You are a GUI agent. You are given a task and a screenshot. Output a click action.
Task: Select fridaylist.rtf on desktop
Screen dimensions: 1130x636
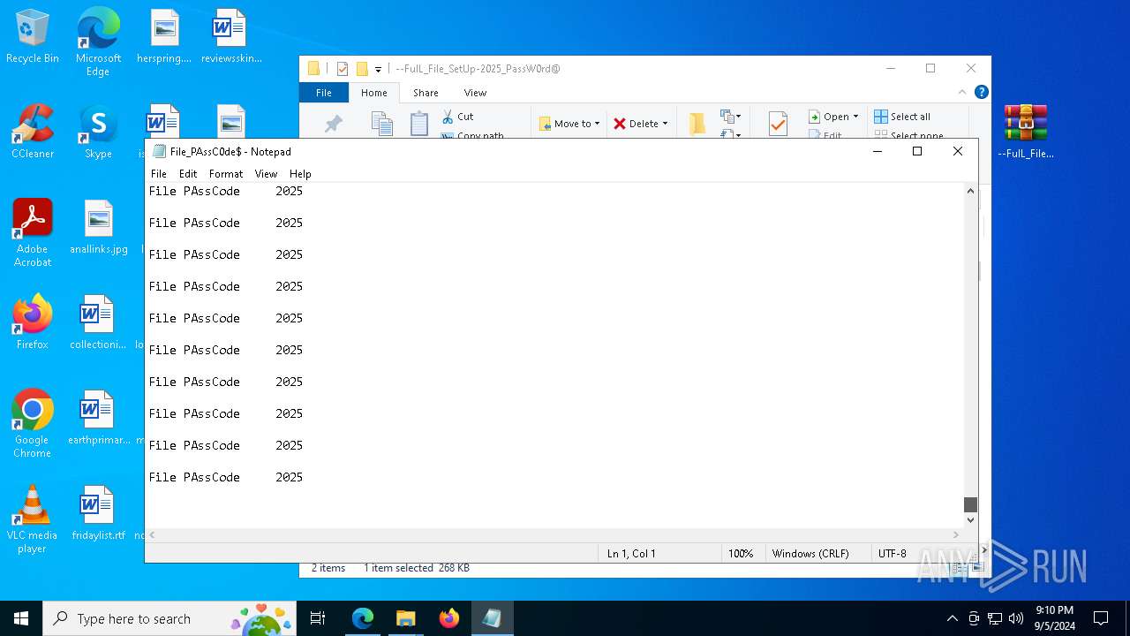98,514
